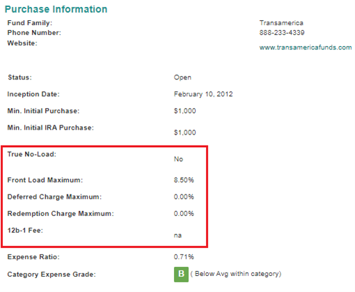Select the Min. Initial IRA Purchase label
355x292 pixels.
[51, 128]
